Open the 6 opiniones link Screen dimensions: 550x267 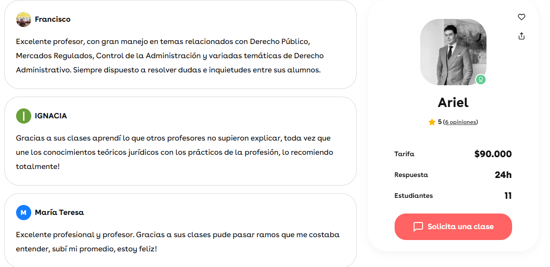point(460,122)
